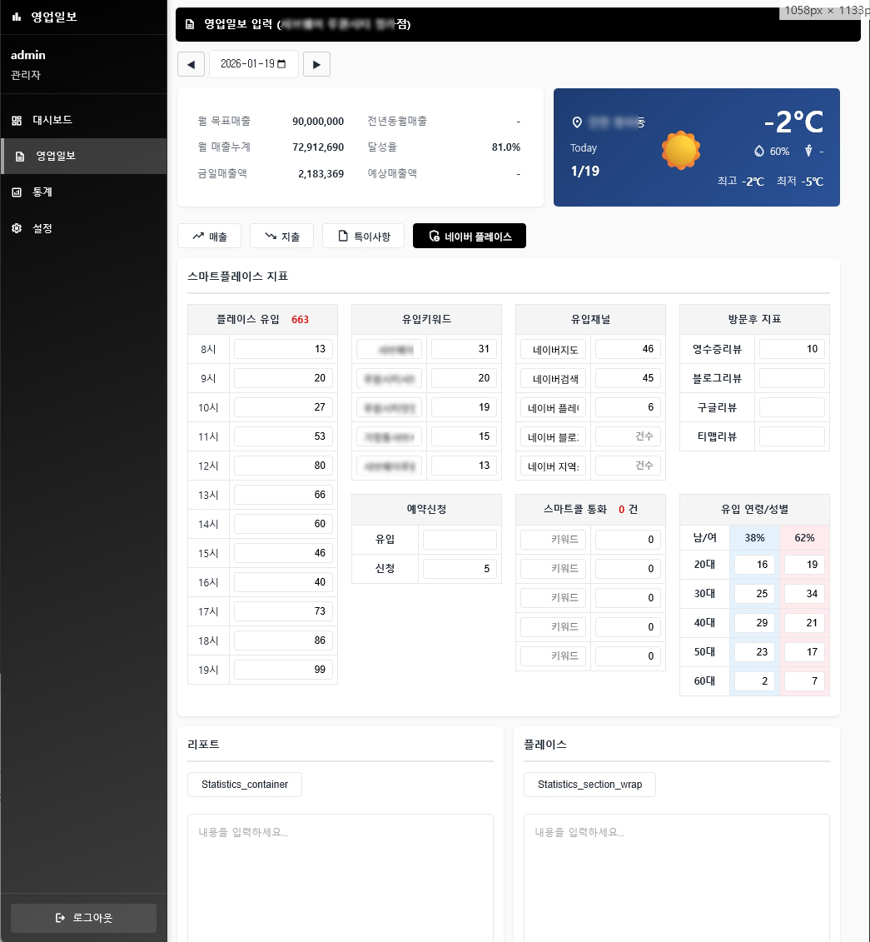Open the date picker calendar icon
The height and width of the screenshot is (942, 870).
[281, 64]
